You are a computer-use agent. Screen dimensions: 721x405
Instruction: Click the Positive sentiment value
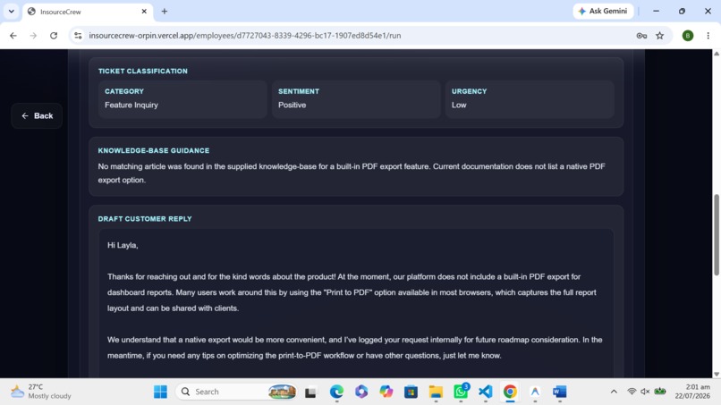coord(292,105)
